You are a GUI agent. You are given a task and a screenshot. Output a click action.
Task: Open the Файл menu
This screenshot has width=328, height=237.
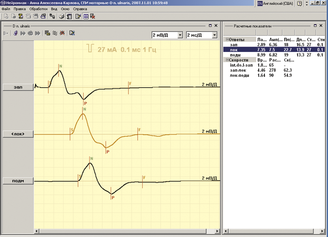[x=6, y=9]
